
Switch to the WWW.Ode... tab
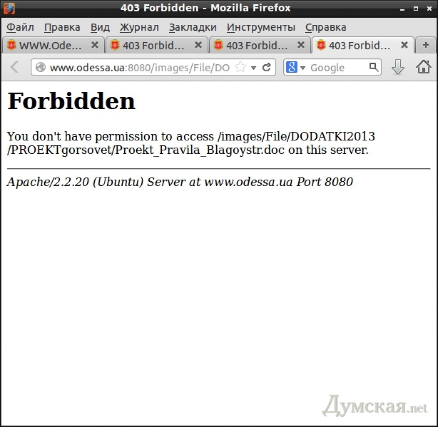point(48,46)
